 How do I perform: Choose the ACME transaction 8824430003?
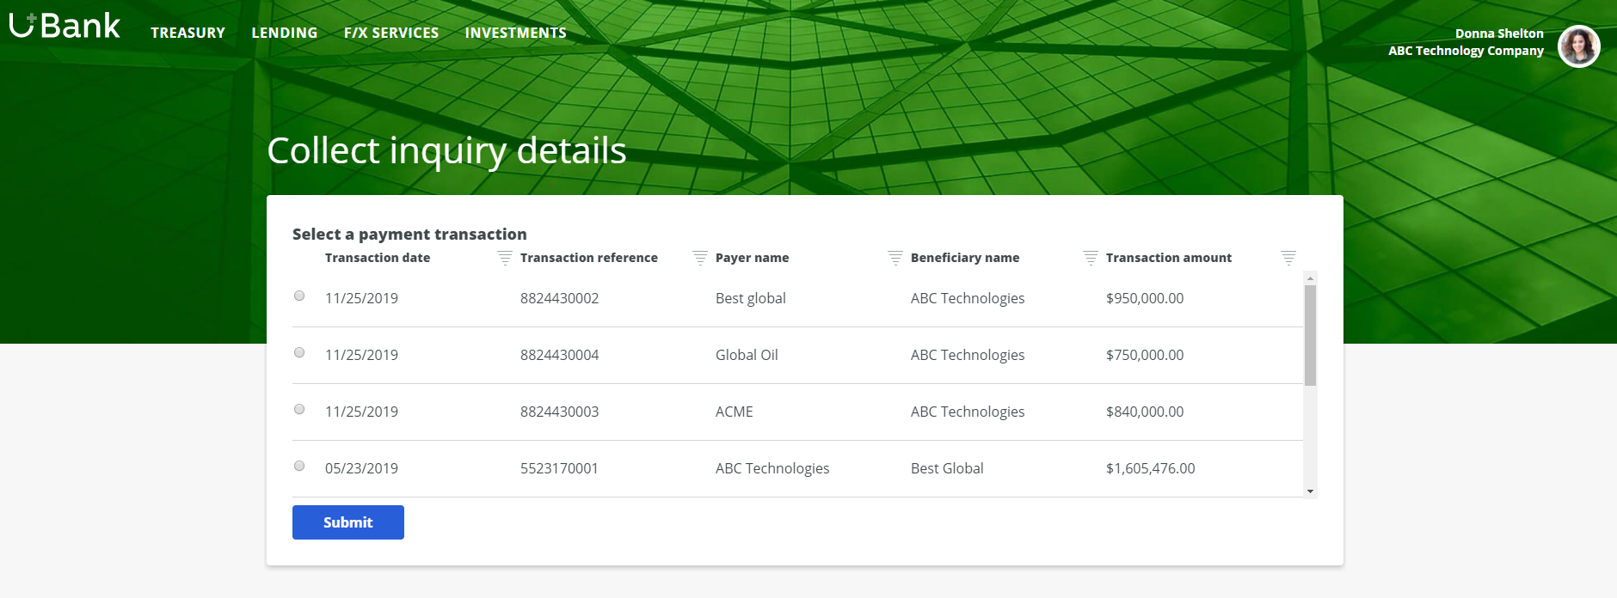(x=299, y=410)
